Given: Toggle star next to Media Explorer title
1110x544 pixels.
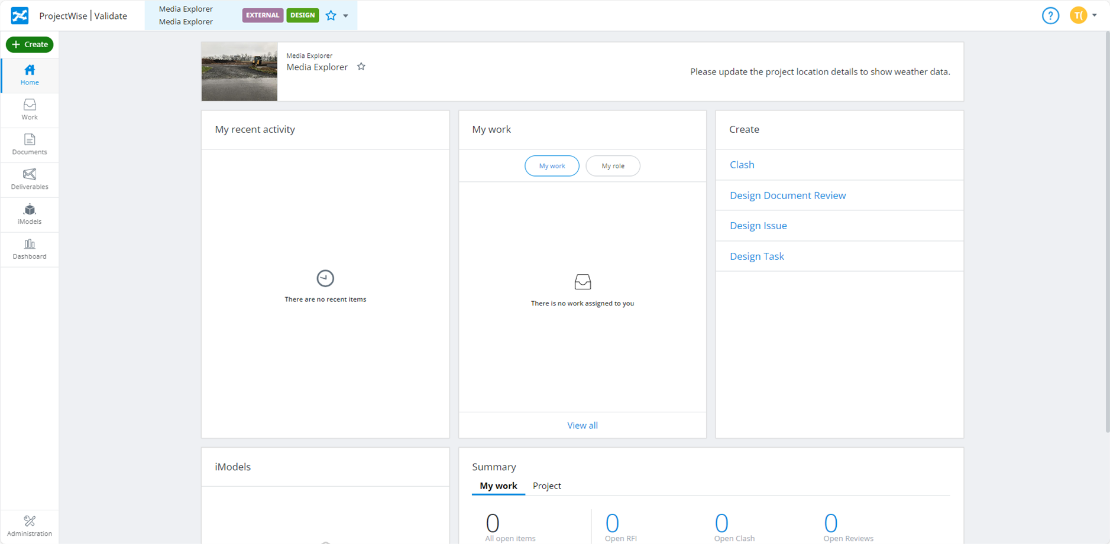Looking at the screenshot, I should [x=361, y=67].
